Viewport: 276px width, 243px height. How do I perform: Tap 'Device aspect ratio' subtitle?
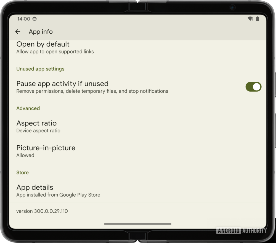(x=38, y=130)
